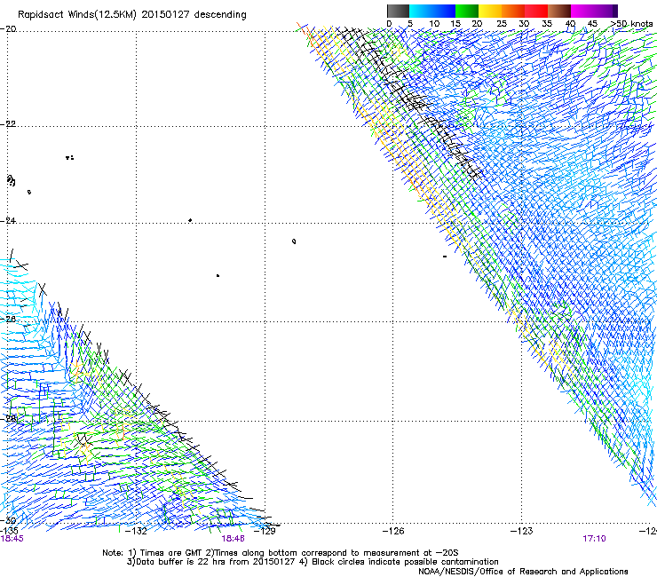Click the latitude label '-22'
The width and height of the screenshot is (657, 577).
tap(8, 124)
